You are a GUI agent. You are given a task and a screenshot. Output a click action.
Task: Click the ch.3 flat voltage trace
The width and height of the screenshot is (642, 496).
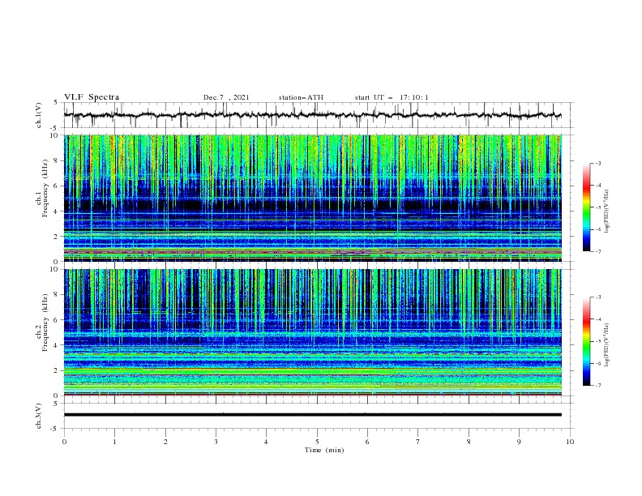pyautogui.click(x=312, y=415)
